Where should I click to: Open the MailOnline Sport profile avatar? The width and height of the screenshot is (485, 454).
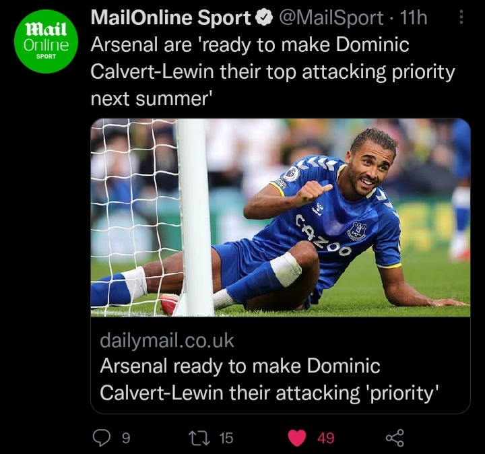point(46,41)
